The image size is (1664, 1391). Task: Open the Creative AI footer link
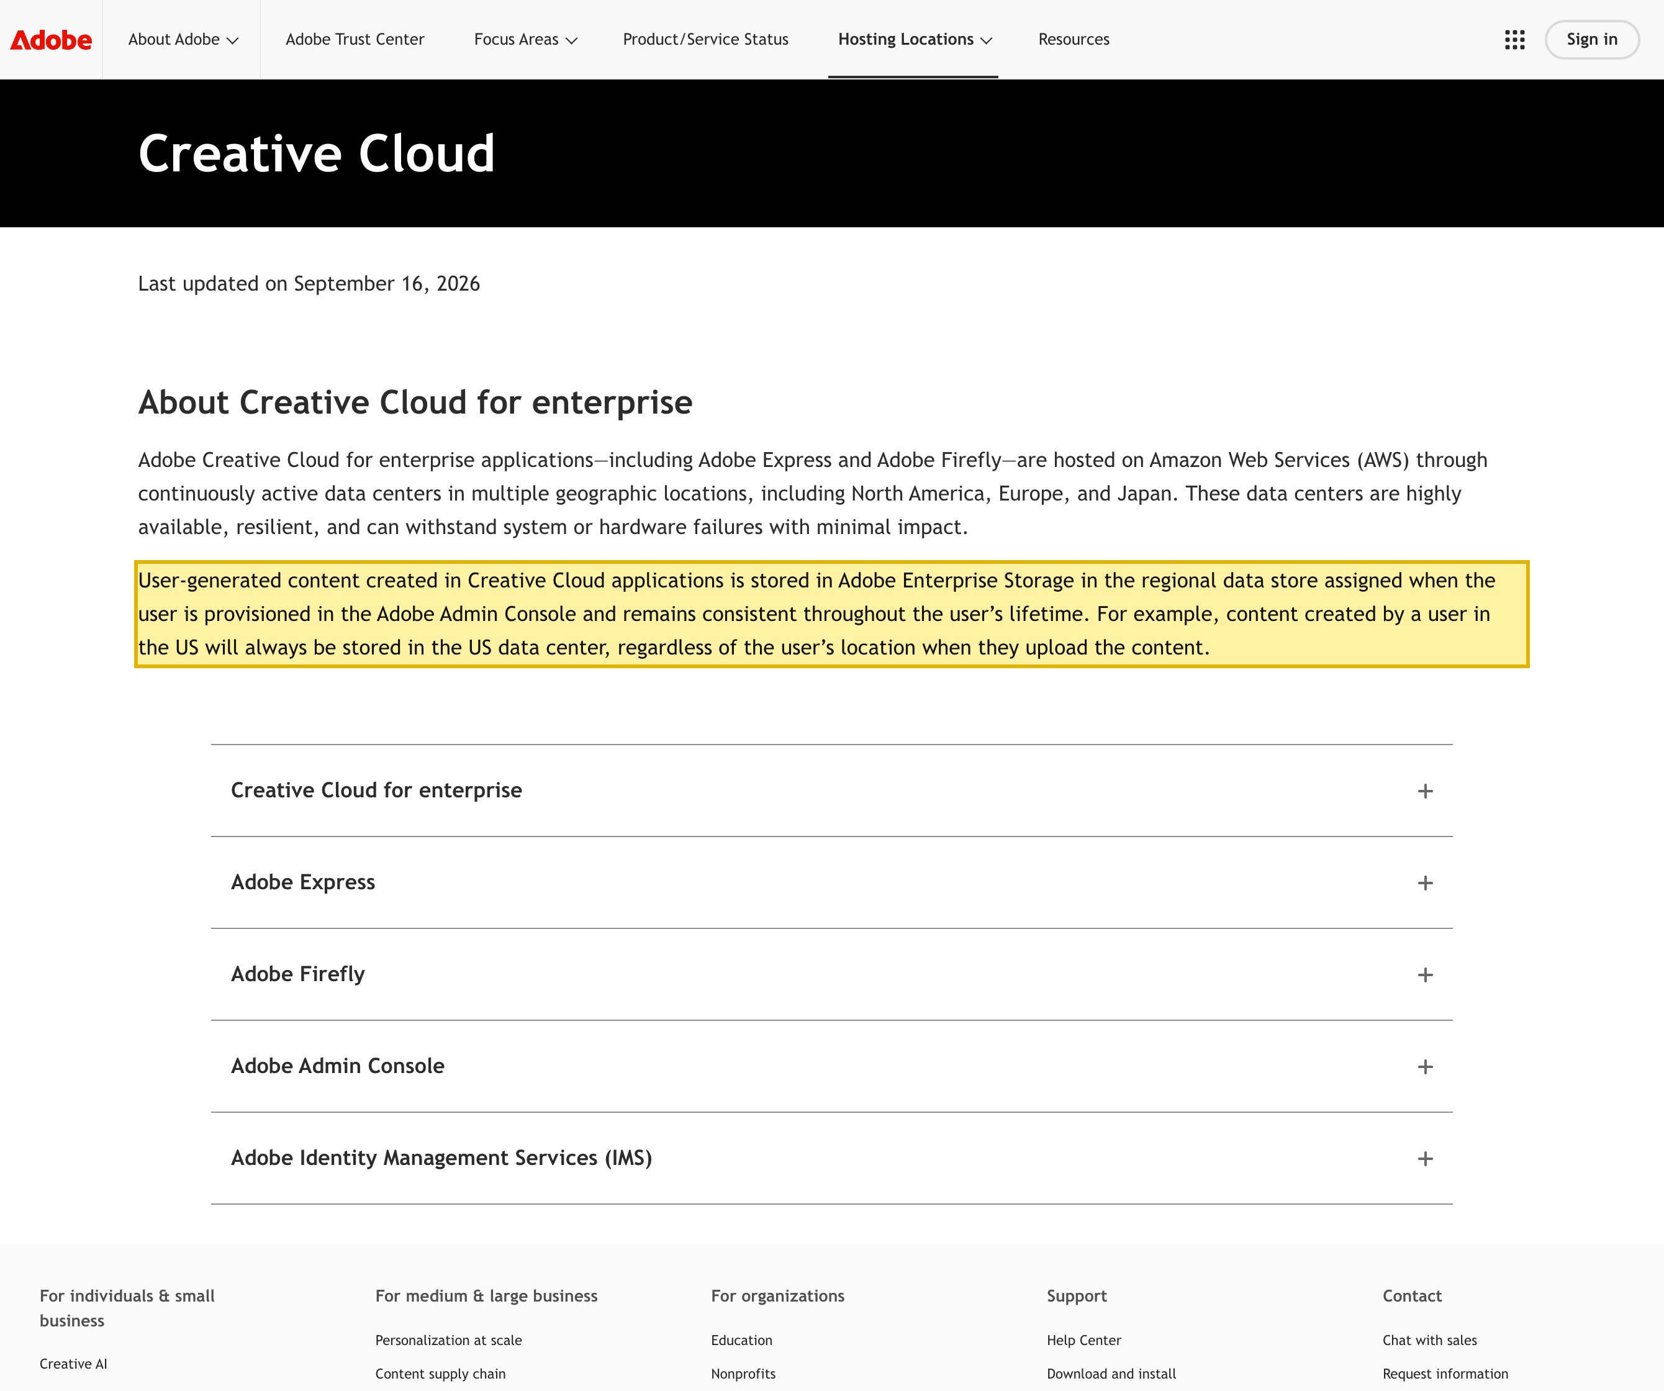(x=73, y=1363)
